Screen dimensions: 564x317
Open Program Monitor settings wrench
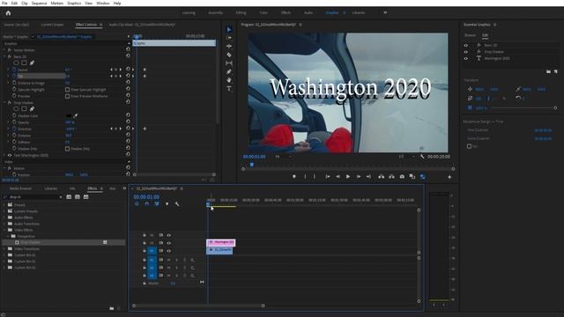coord(422,157)
